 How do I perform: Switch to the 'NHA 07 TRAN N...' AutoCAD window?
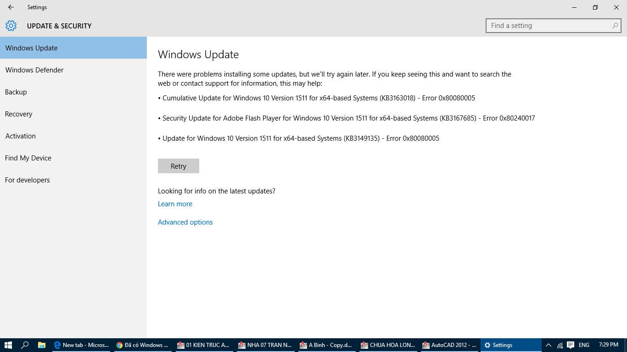coord(265,345)
